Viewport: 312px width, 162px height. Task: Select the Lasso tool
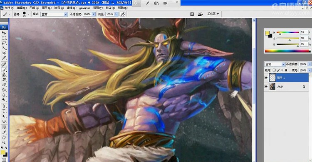point(4,43)
